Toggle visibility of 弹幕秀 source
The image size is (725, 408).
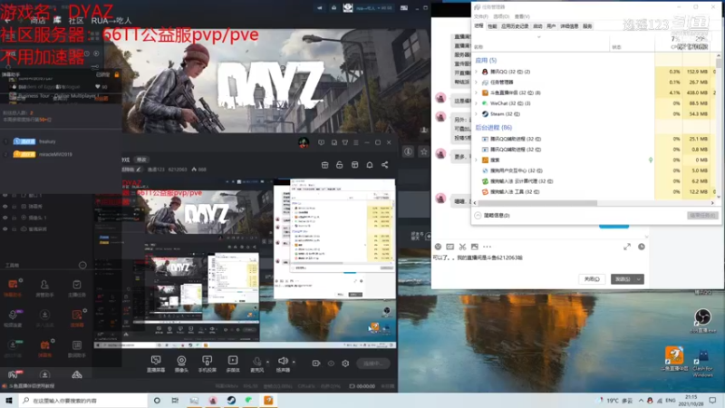pyautogui.click(x=5, y=207)
